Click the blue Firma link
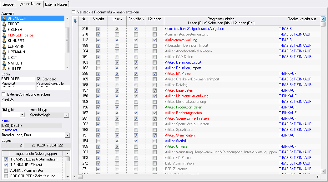Viewport: 328px width, 182px height. coord(5,121)
